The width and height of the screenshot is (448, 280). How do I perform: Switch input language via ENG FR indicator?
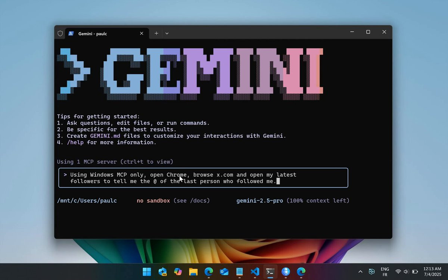point(385,272)
